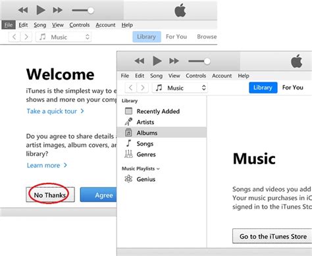Click forward arrow in Welcome window
The image size is (312, 256).
[26, 37]
